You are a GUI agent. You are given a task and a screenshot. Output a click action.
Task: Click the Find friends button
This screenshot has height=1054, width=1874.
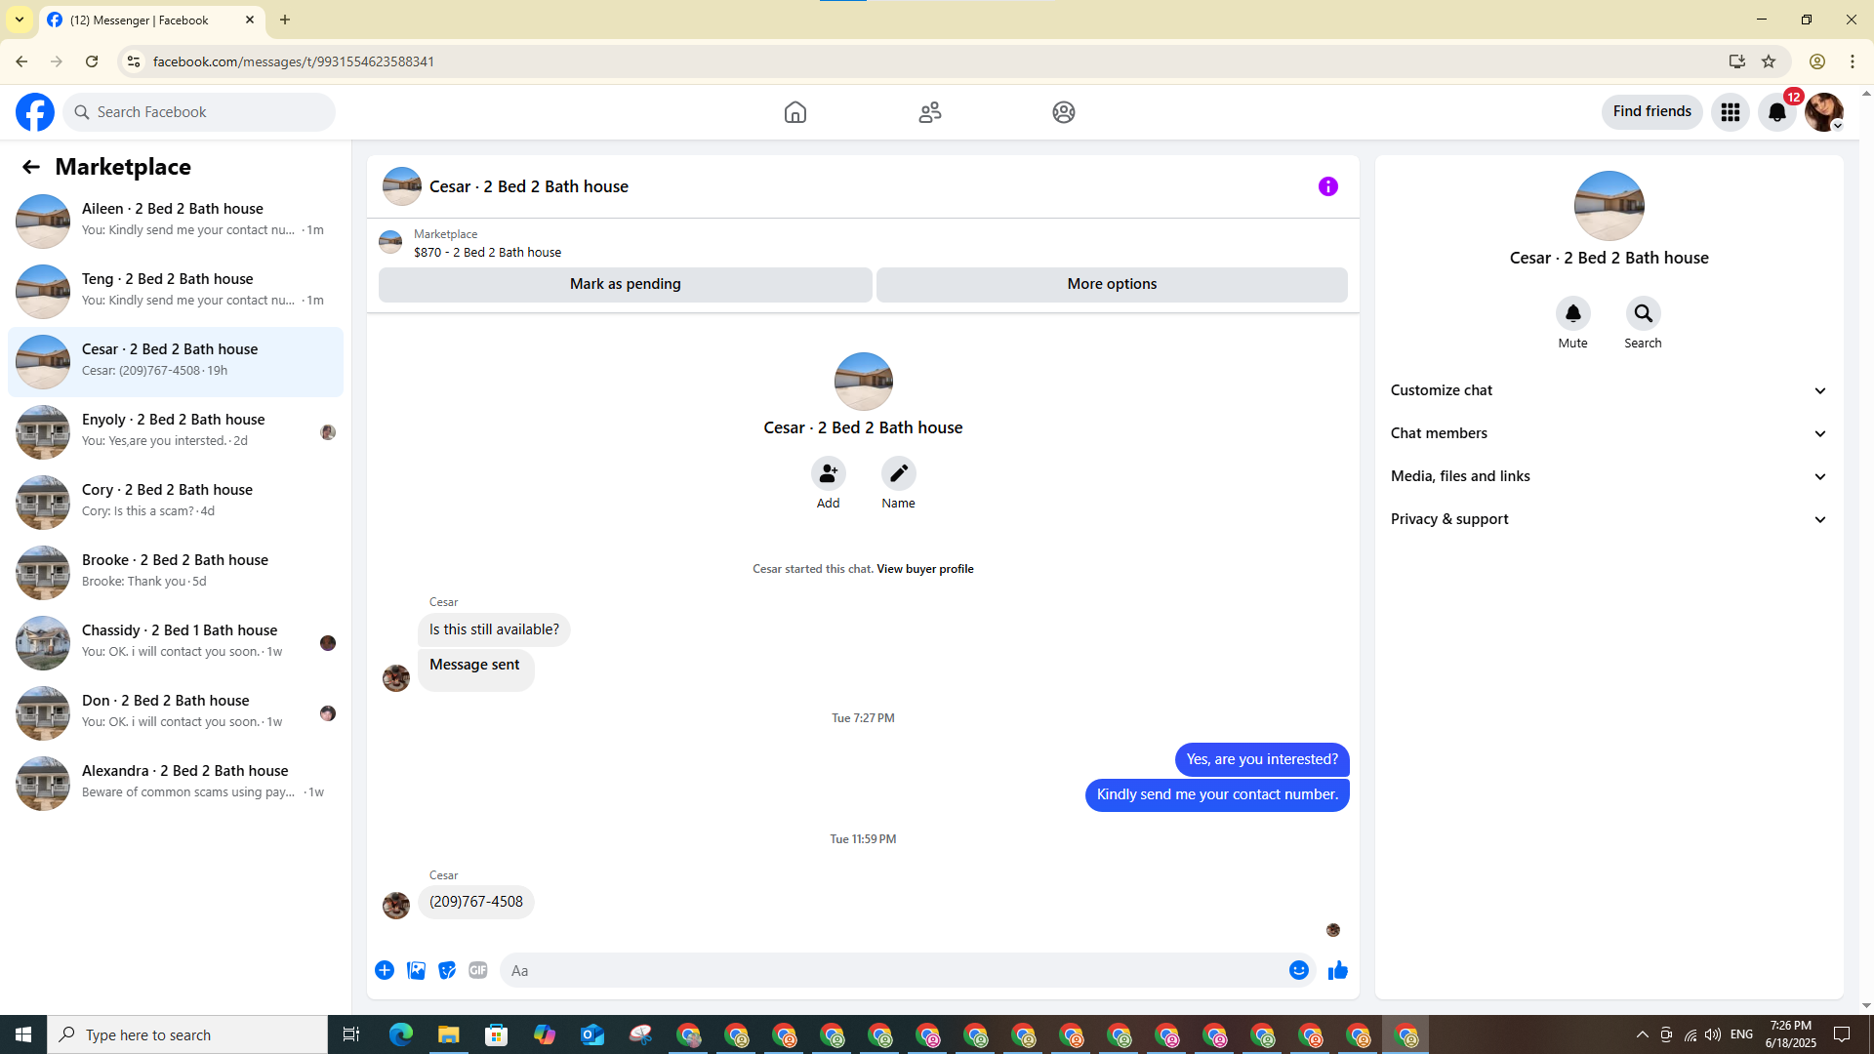tap(1652, 112)
